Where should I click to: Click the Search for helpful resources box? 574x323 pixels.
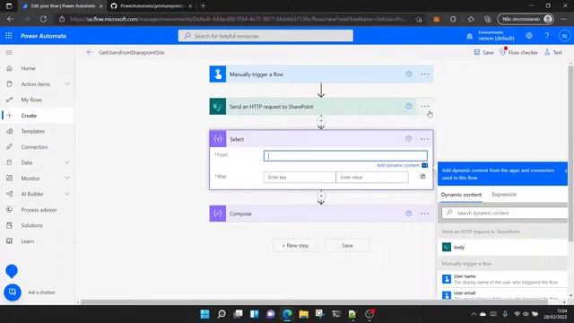pyautogui.click(x=265, y=36)
